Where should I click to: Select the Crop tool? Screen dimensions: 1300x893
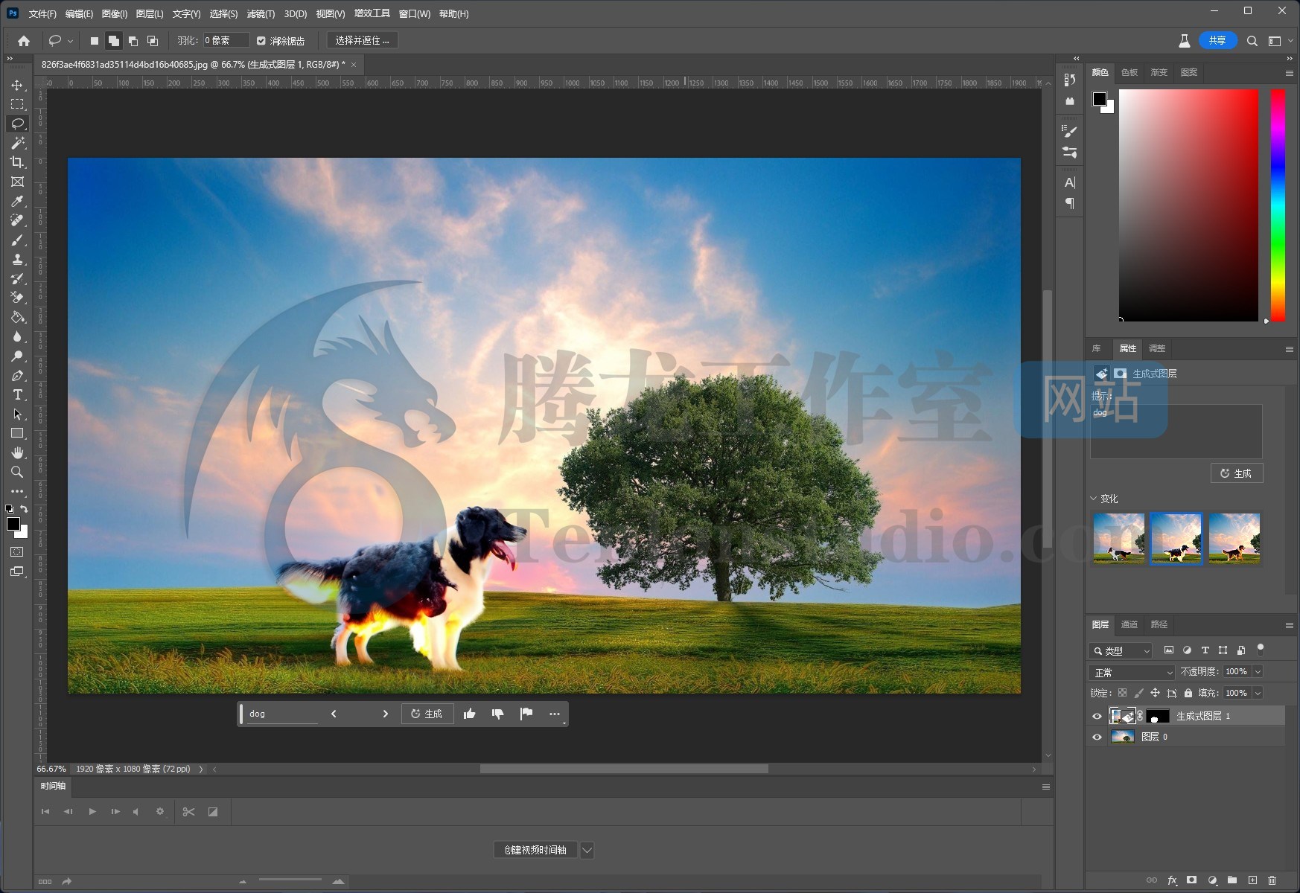(17, 162)
